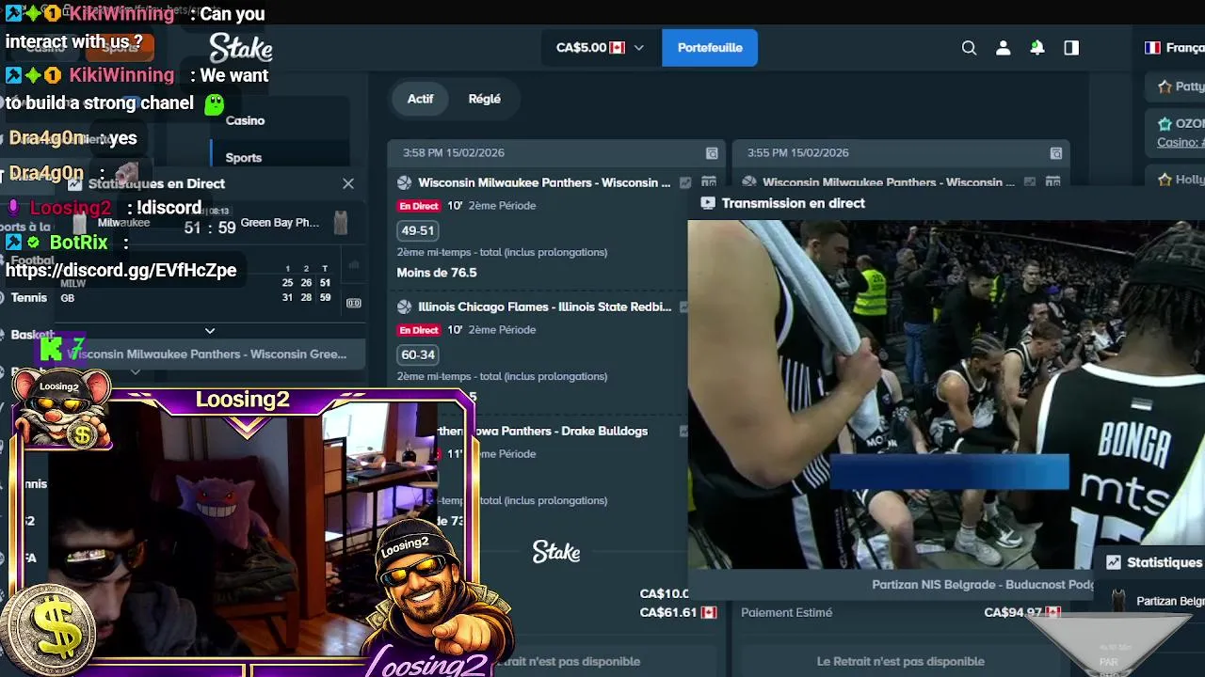Select Sports in the navigation
This screenshot has height=677, width=1205.
click(x=244, y=158)
